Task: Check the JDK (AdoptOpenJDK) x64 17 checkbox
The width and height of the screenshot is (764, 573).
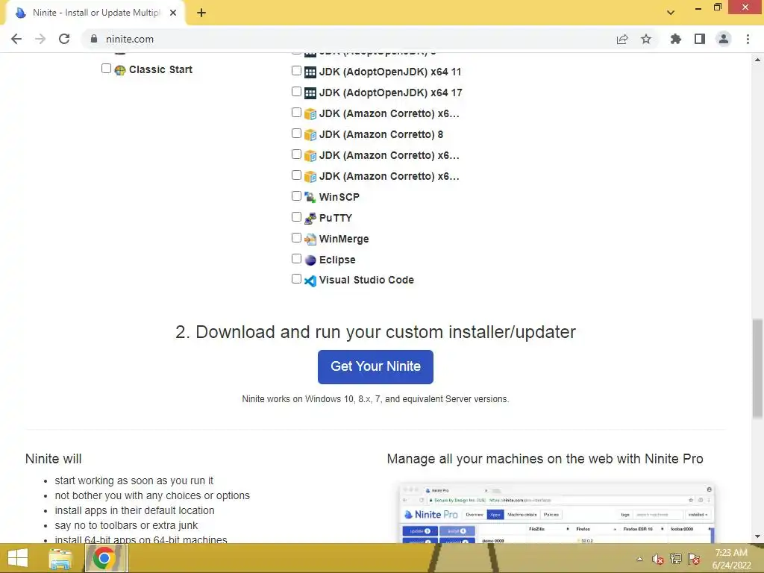Action: [x=296, y=92]
